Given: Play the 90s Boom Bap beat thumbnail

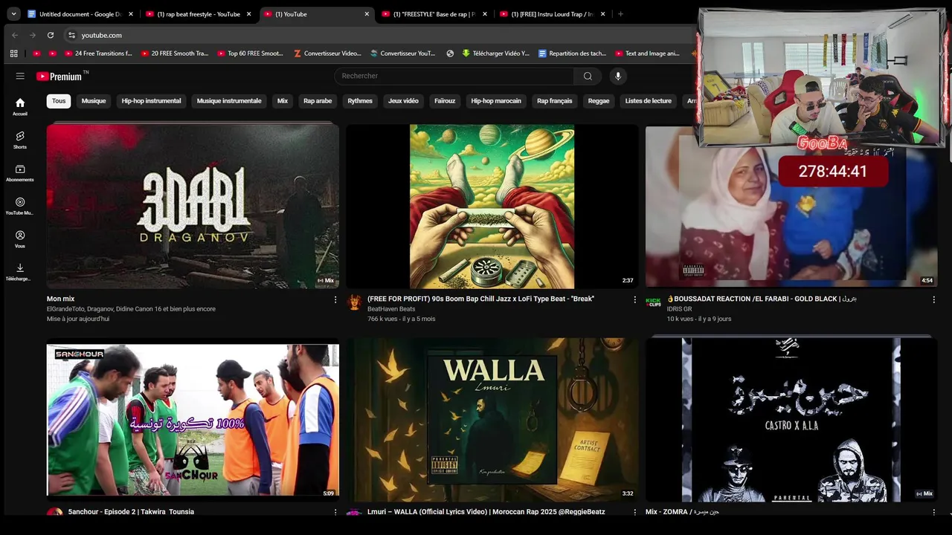Looking at the screenshot, I should 492,206.
